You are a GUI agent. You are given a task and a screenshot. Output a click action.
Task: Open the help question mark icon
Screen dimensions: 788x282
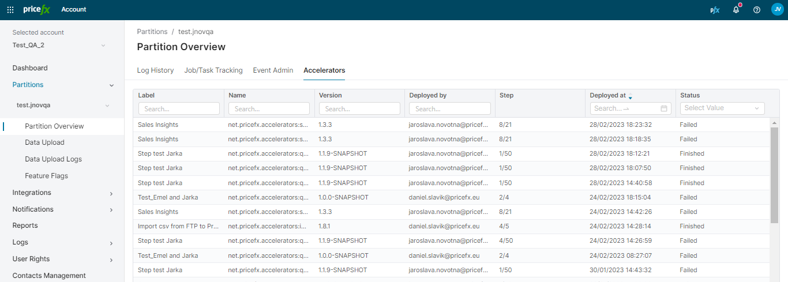757,10
